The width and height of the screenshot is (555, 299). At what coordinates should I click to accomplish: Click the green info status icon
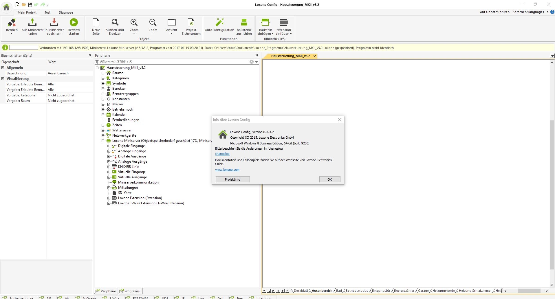tap(5, 48)
